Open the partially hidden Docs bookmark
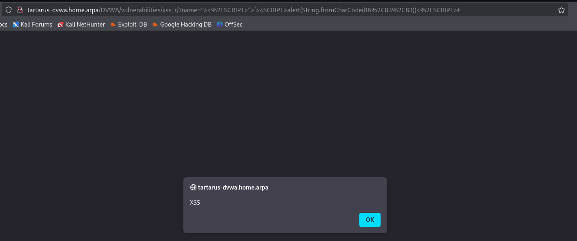This screenshot has height=241, width=577. (x=3, y=25)
